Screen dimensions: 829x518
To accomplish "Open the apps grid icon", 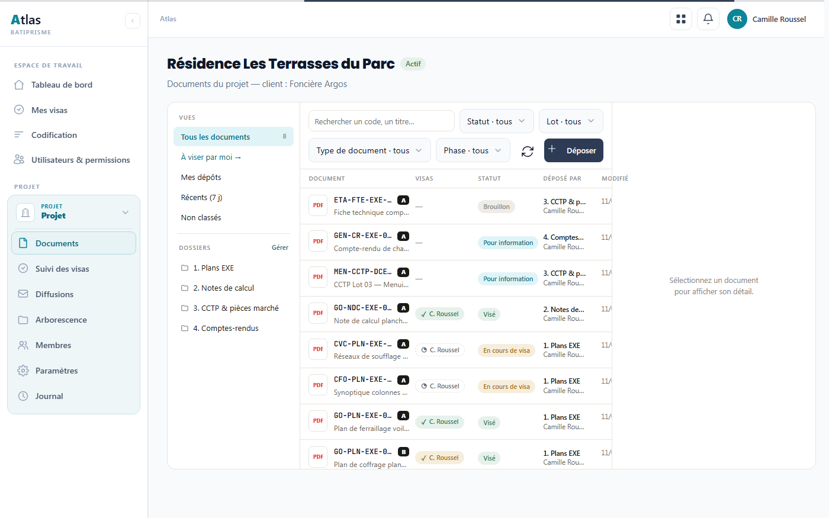I will pyautogui.click(x=681, y=19).
